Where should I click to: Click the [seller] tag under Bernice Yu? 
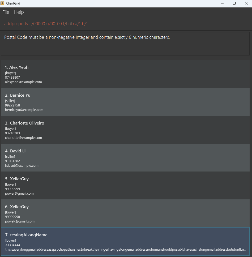point(10,101)
